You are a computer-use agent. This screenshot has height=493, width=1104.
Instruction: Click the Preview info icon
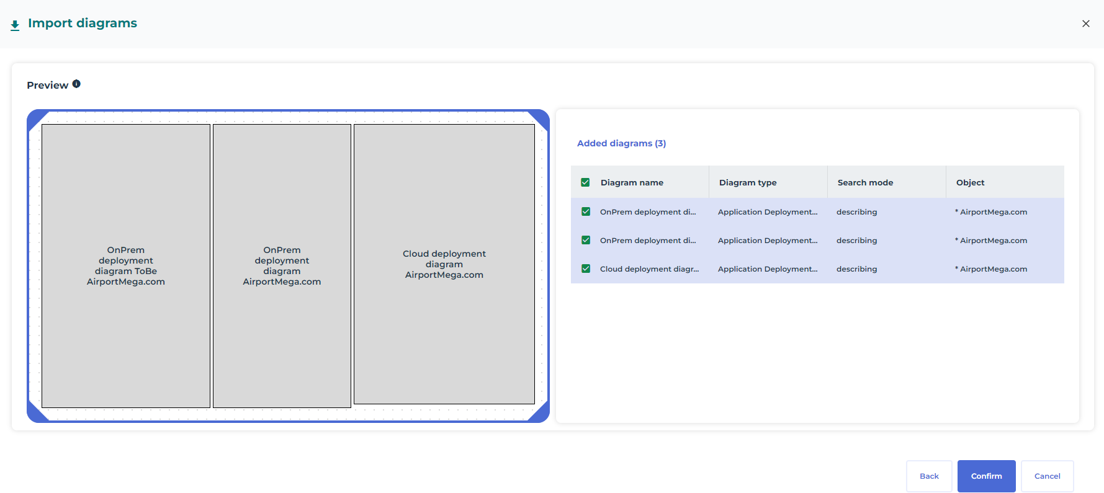76,84
